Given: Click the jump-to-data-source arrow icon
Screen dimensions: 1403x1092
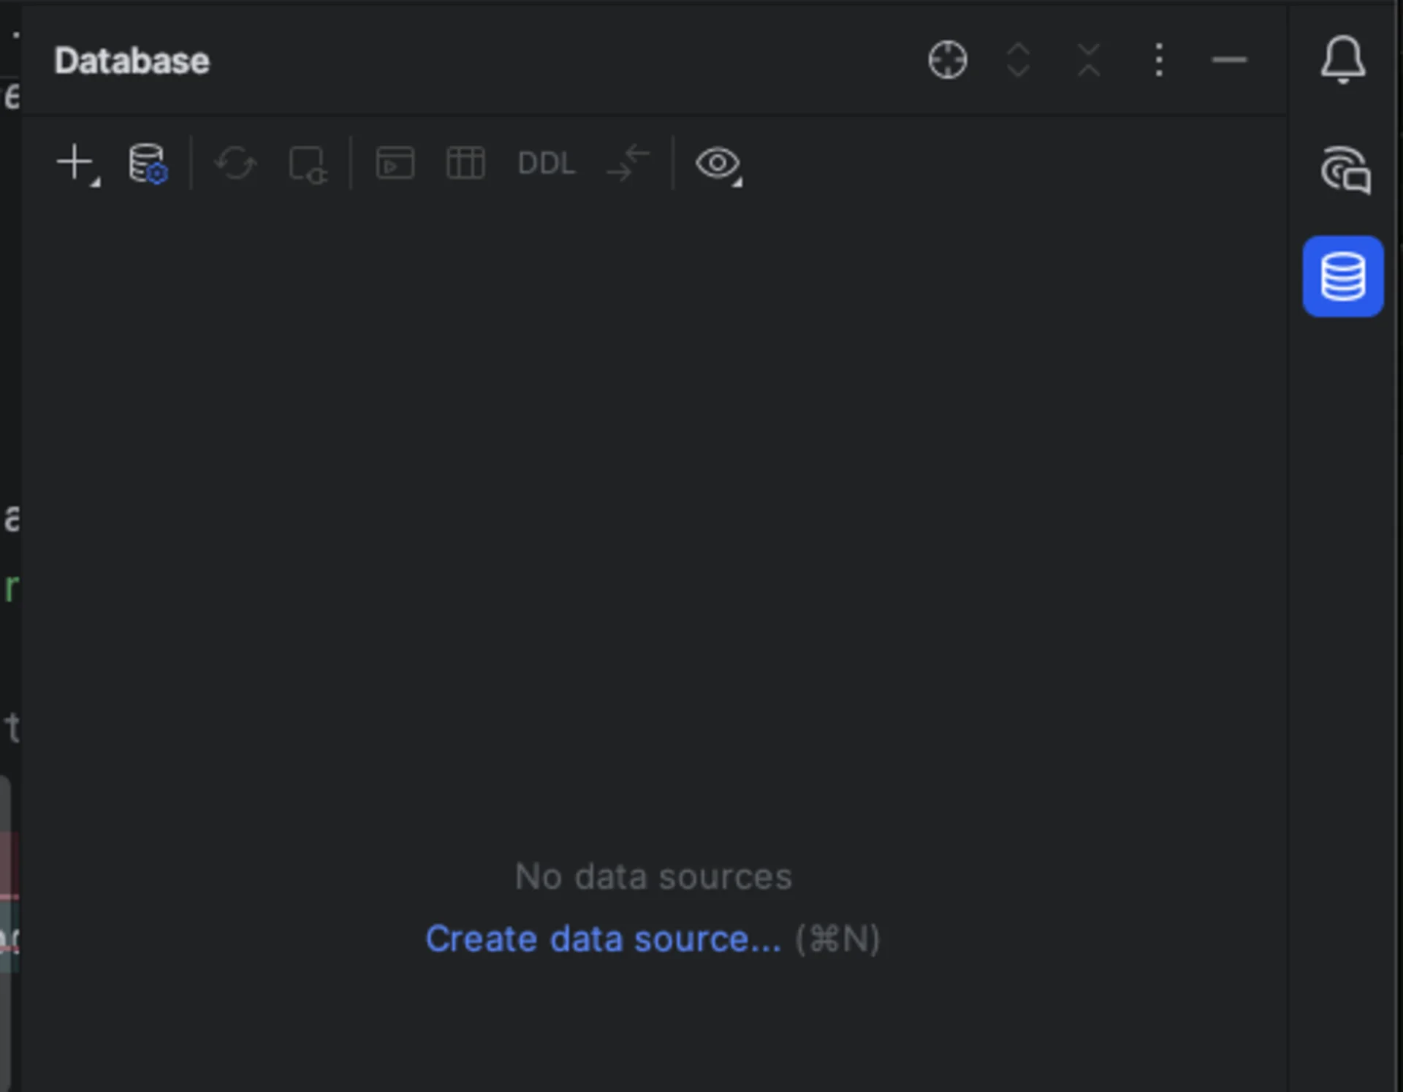Looking at the screenshot, I should click(627, 164).
